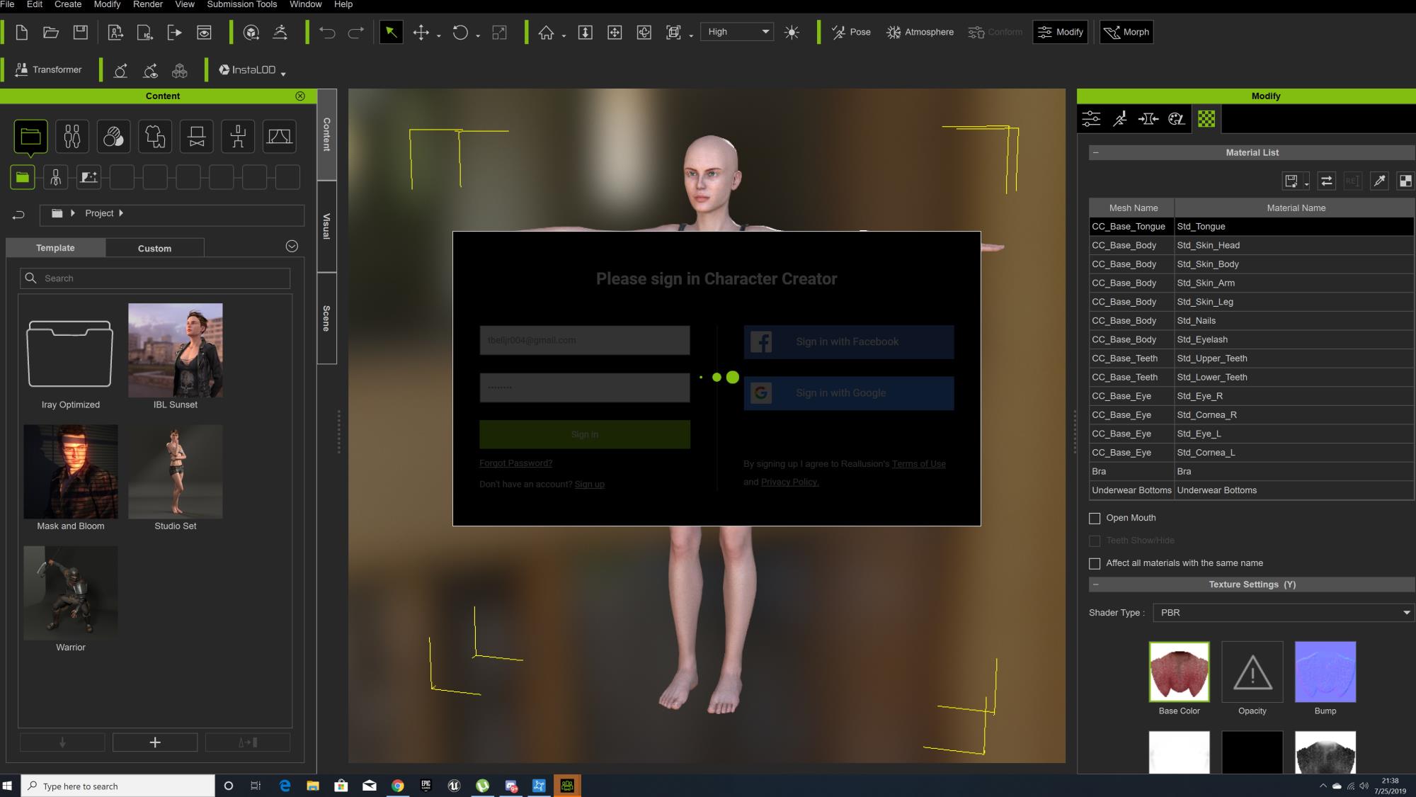Viewport: 1416px width, 797px height.
Task: Click the content Search field
Action: click(155, 278)
